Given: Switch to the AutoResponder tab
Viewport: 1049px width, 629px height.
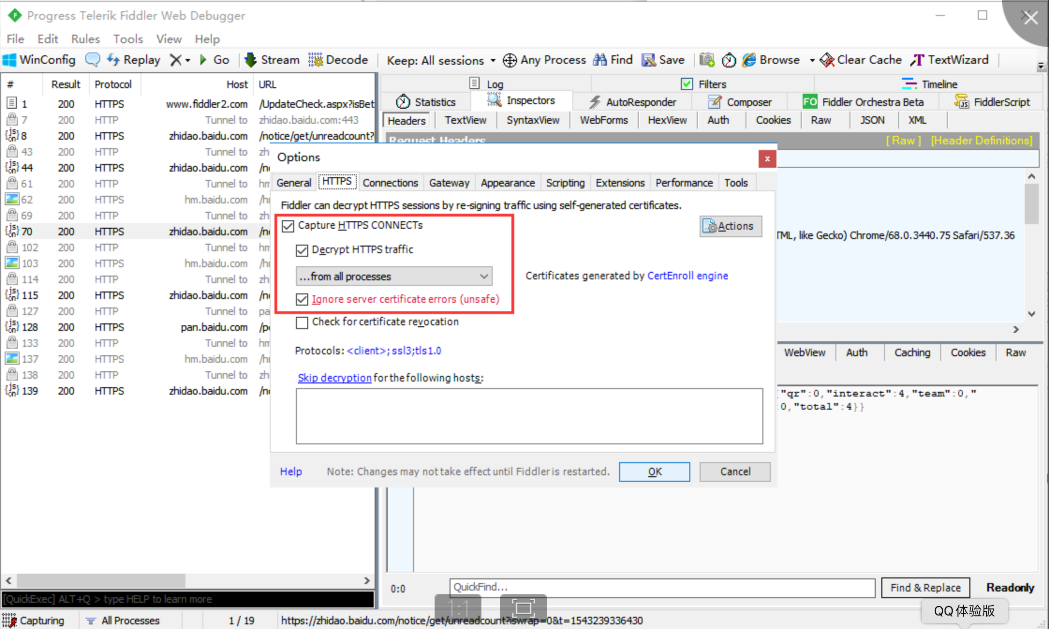Looking at the screenshot, I should (633, 102).
